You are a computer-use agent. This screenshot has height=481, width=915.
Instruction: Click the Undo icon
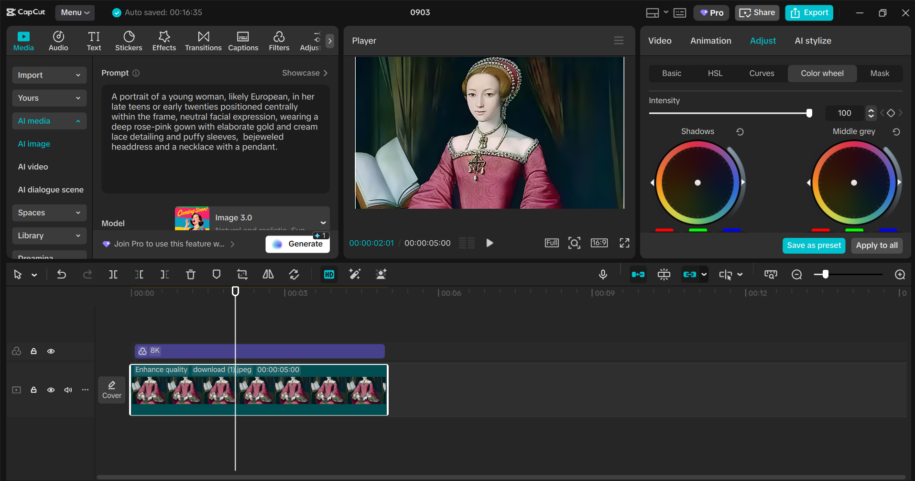point(61,274)
